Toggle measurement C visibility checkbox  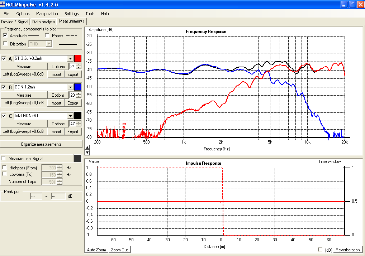click(4, 116)
